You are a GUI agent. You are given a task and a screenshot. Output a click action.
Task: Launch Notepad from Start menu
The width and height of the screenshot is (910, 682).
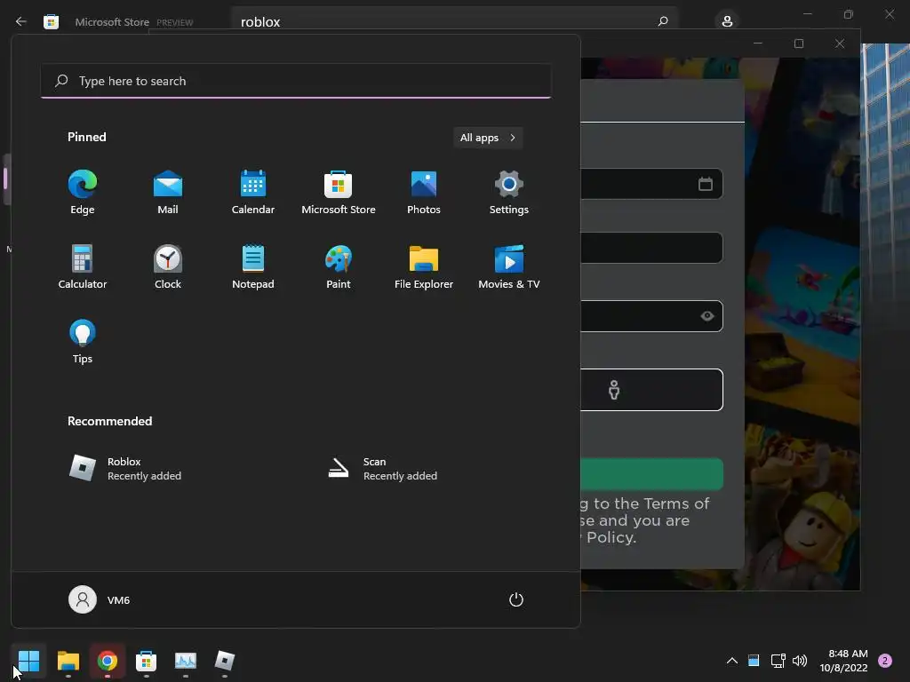253,266
